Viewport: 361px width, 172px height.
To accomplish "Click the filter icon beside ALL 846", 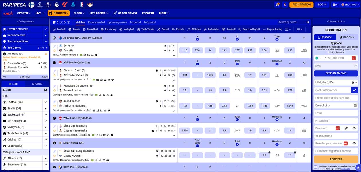I will point(46,90).
